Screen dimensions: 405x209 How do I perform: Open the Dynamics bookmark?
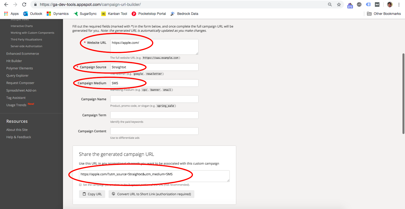coord(57,13)
